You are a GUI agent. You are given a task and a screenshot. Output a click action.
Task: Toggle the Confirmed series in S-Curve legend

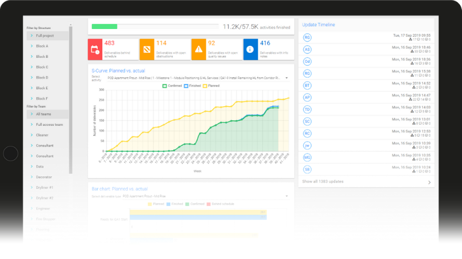click(x=174, y=85)
